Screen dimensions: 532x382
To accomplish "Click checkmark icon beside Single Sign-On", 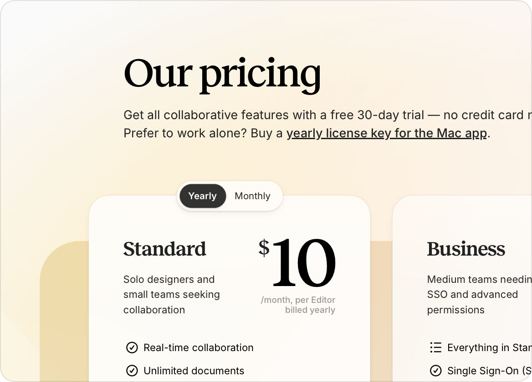I will click(435, 371).
